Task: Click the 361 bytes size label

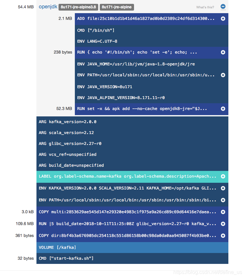Action: coord(25,236)
